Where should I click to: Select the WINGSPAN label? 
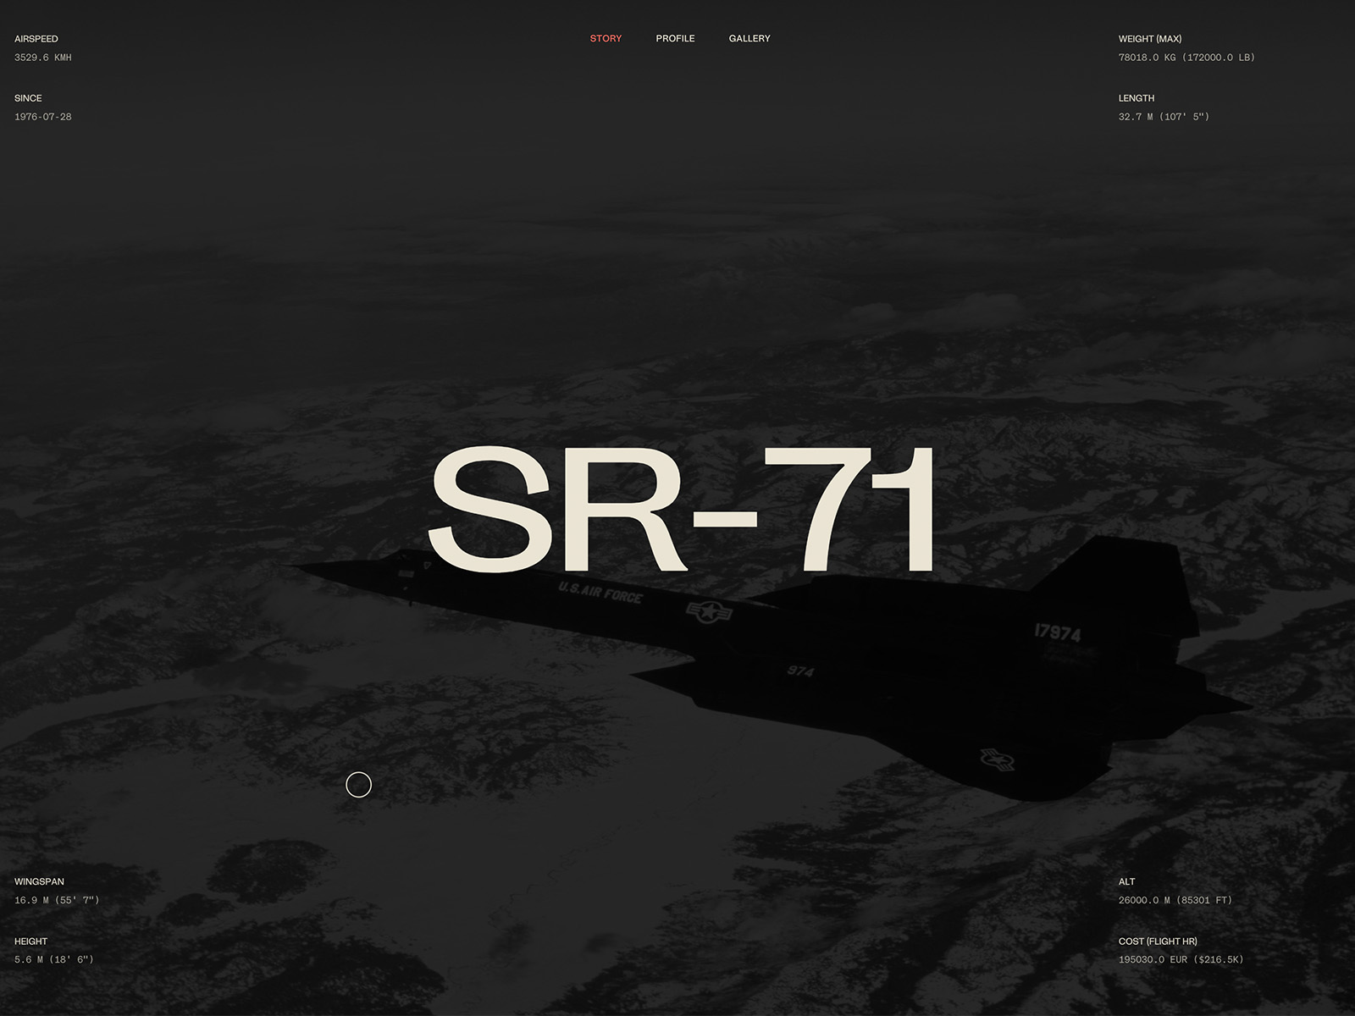[39, 881]
